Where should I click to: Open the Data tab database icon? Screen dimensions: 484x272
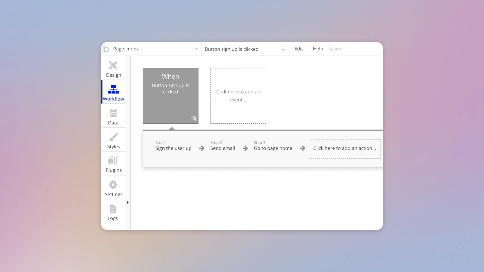113,113
